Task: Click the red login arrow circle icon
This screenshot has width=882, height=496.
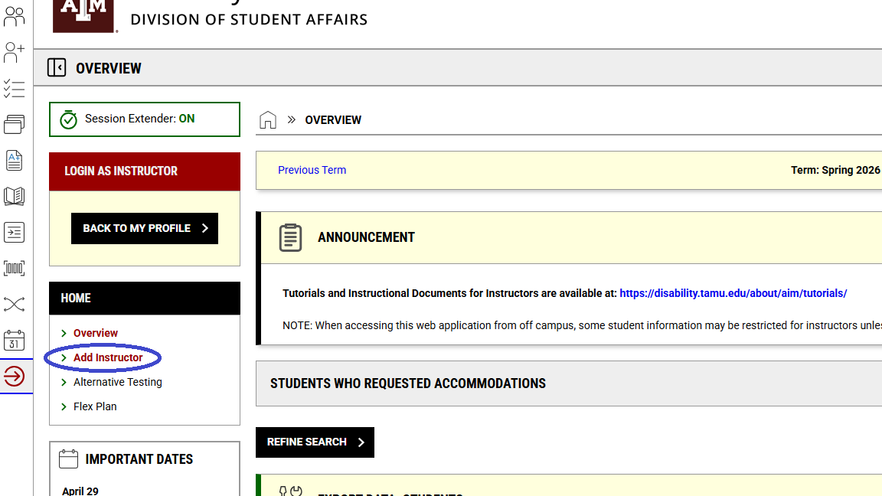Action: click(15, 377)
